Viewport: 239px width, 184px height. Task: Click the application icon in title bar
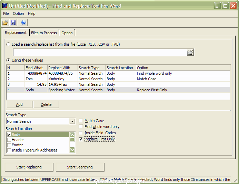pyautogui.click(x=5, y=6)
